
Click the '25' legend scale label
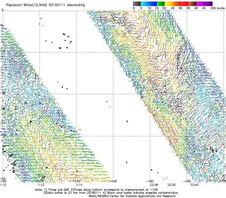(x=173, y=8)
